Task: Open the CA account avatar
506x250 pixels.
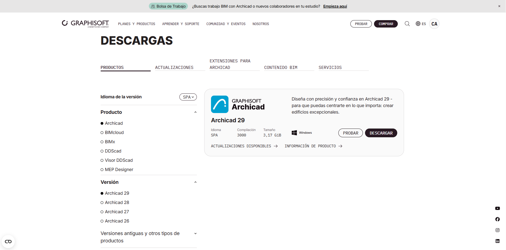Action: click(x=434, y=24)
